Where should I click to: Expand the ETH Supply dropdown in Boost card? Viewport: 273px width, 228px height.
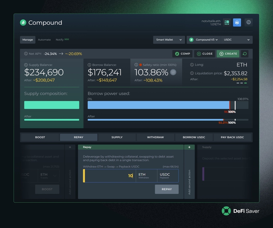[x=48, y=176]
